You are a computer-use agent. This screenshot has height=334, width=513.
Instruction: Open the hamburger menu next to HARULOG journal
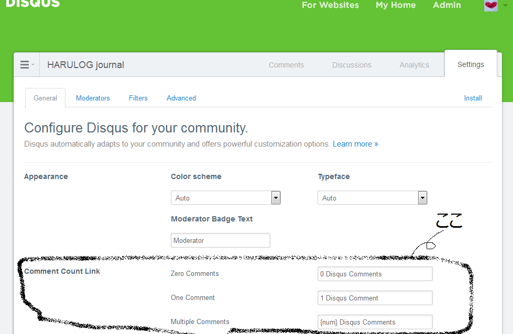(x=27, y=65)
